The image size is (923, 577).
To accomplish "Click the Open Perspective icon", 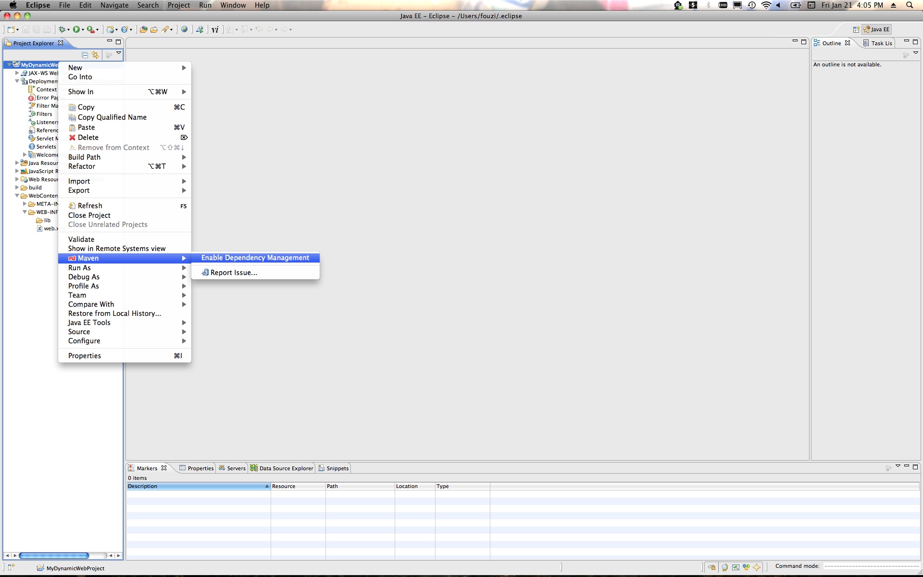I will (x=856, y=29).
